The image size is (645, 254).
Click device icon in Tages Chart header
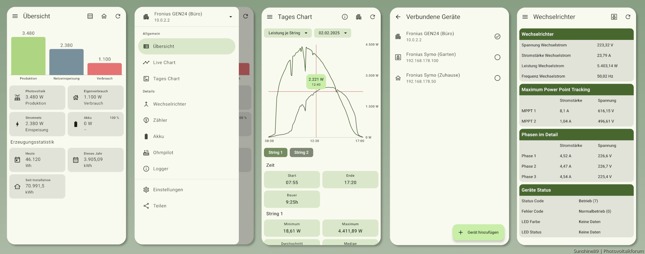359,17
